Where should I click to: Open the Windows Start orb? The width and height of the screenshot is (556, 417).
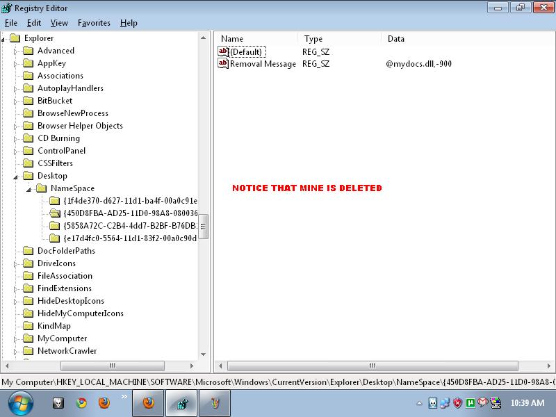click(21, 404)
